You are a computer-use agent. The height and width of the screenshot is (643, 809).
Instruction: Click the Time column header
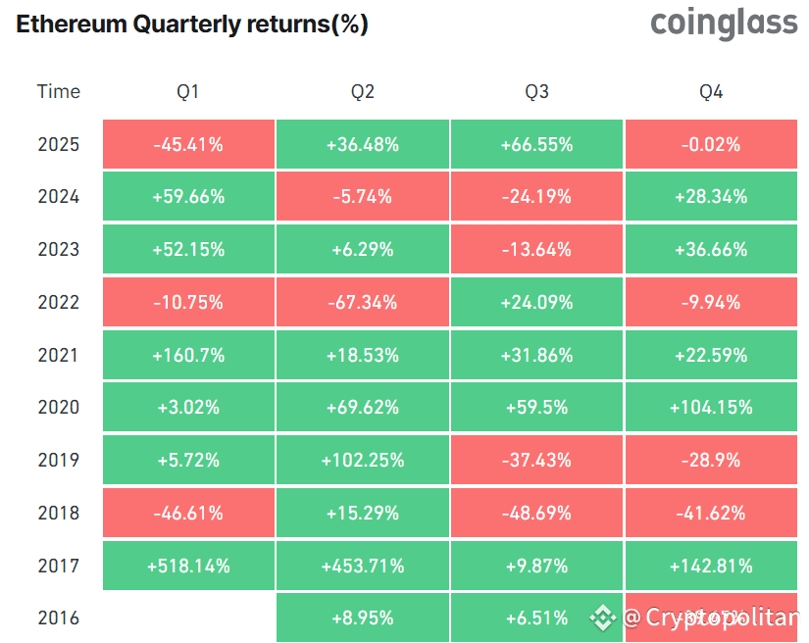(x=59, y=92)
